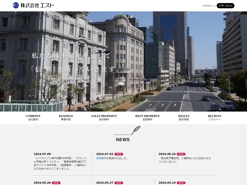Screen dimensions: 247x185
Task: Click the CONTACT label in header
Action: point(207,6)
